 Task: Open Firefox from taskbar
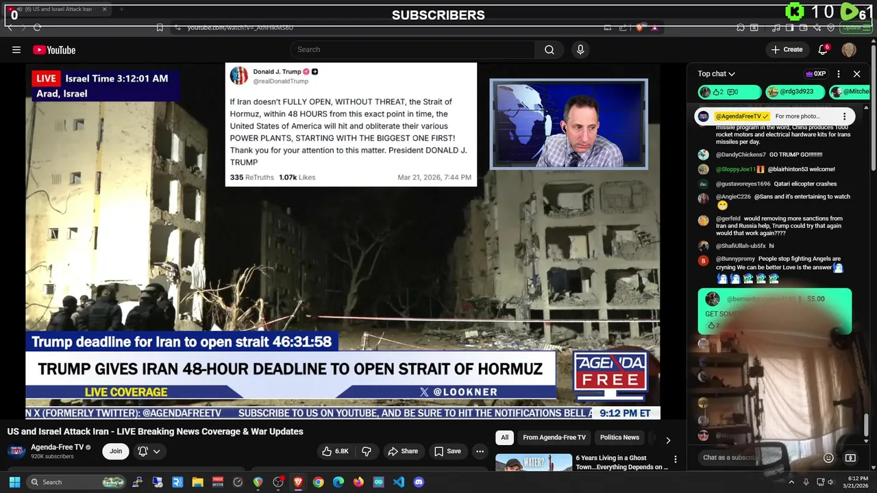[x=358, y=482]
